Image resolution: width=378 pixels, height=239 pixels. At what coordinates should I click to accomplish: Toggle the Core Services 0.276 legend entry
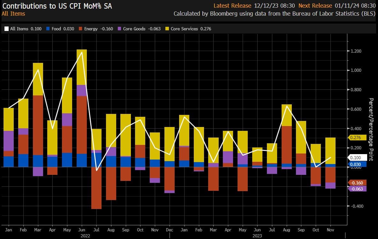(188, 29)
